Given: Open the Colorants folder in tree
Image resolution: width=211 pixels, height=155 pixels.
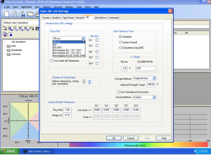Looking at the screenshot, I should (8, 54).
